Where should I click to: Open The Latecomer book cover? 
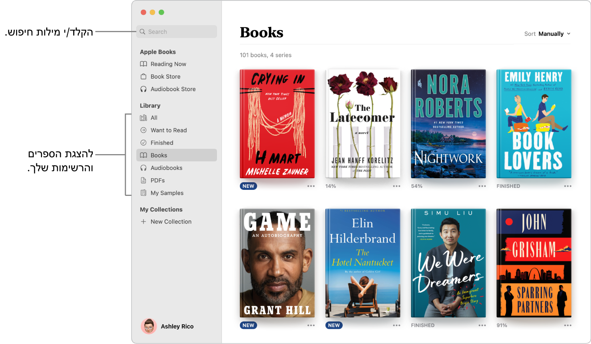(363, 124)
